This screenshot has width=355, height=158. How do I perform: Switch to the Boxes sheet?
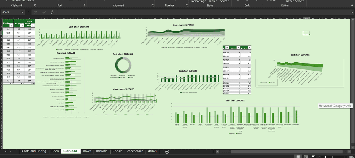coord(87,151)
